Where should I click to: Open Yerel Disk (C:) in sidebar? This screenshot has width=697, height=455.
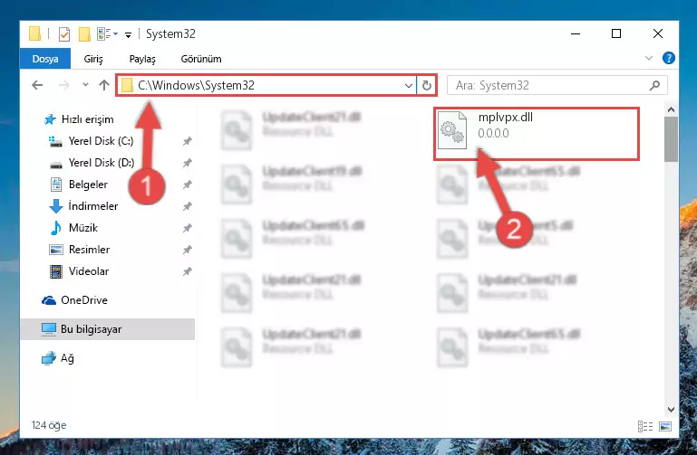(101, 141)
